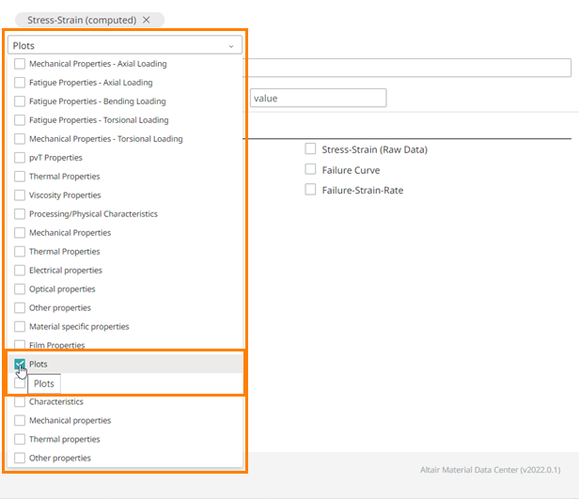Image resolution: width=579 pixels, height=499 pixels.
Task: Check Mechanical Properties - Torsional Loading
Action: tap(20, 139)
